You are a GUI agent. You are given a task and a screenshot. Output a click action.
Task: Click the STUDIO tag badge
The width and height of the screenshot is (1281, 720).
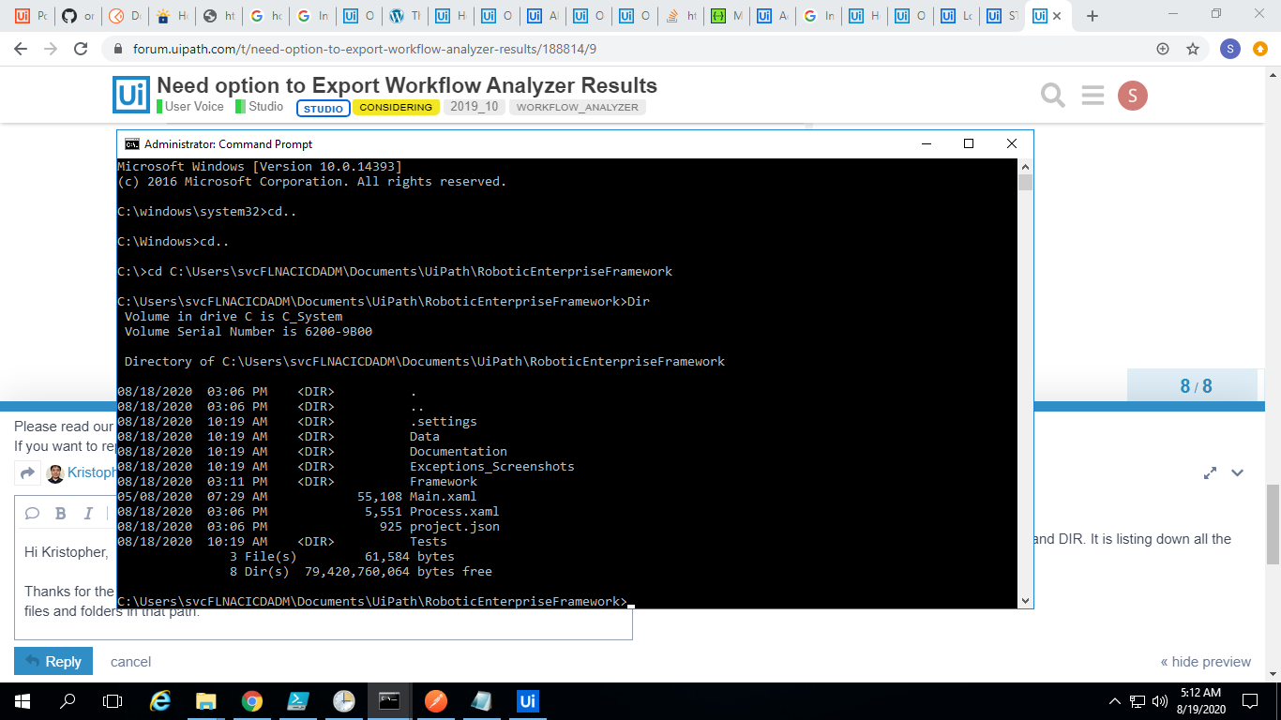point(324,108)
